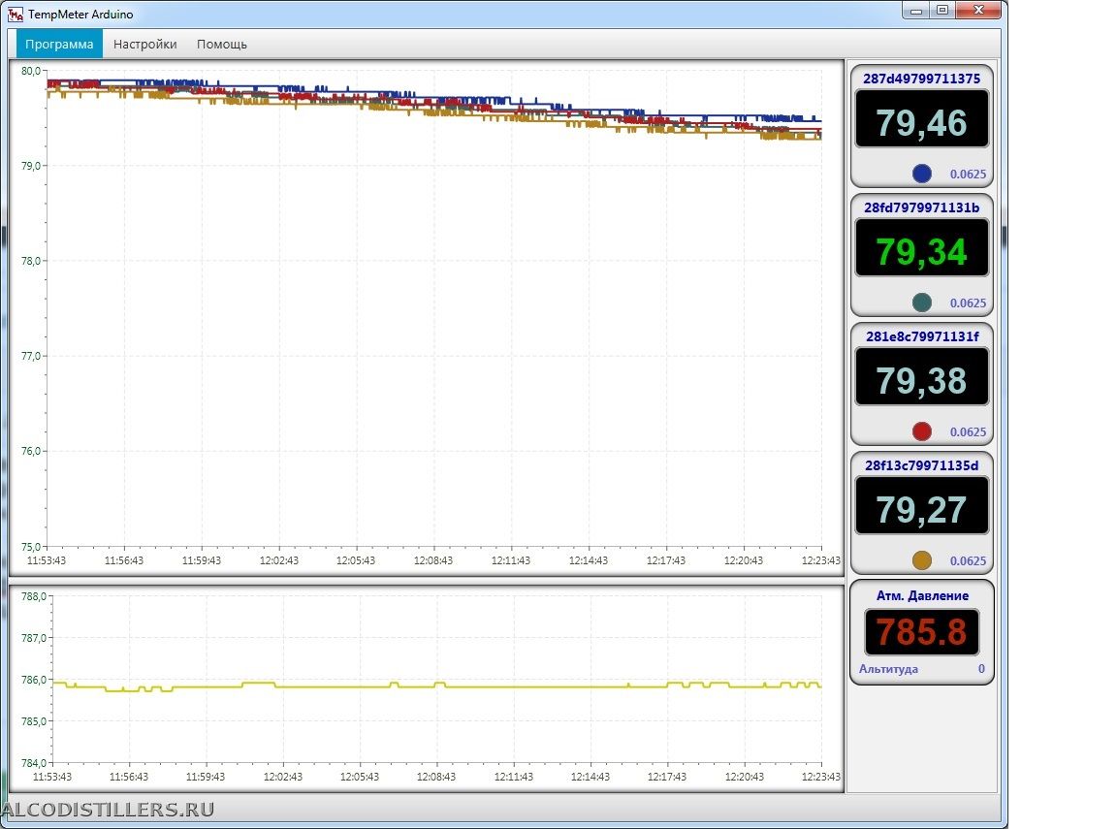Click the Альтитуда altitude label
The width and height of the screenshot is (1117, 829).
[x=888, y=669]
